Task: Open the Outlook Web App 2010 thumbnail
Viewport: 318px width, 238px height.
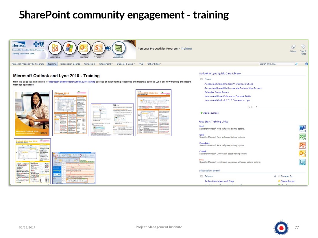Action: 32,161
